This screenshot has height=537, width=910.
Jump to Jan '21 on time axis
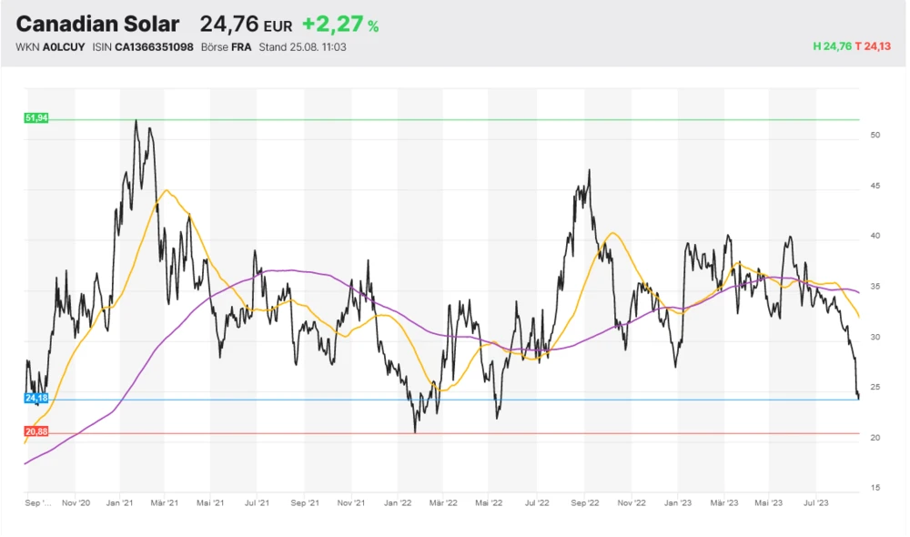[121, 502]
